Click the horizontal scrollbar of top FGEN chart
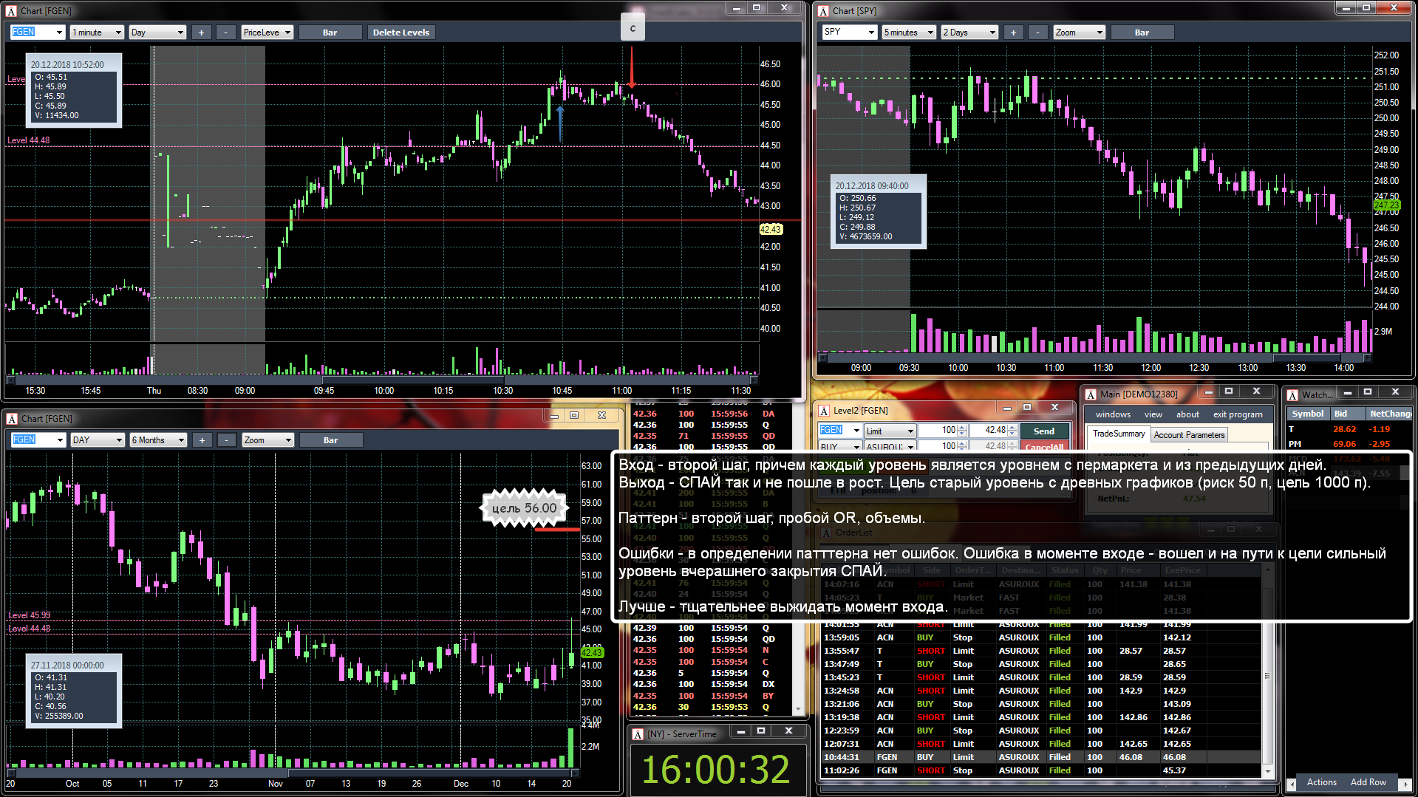 point(382,380)
